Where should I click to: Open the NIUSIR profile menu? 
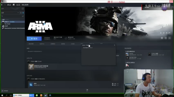pyautogui.click(x=25, y=5)
